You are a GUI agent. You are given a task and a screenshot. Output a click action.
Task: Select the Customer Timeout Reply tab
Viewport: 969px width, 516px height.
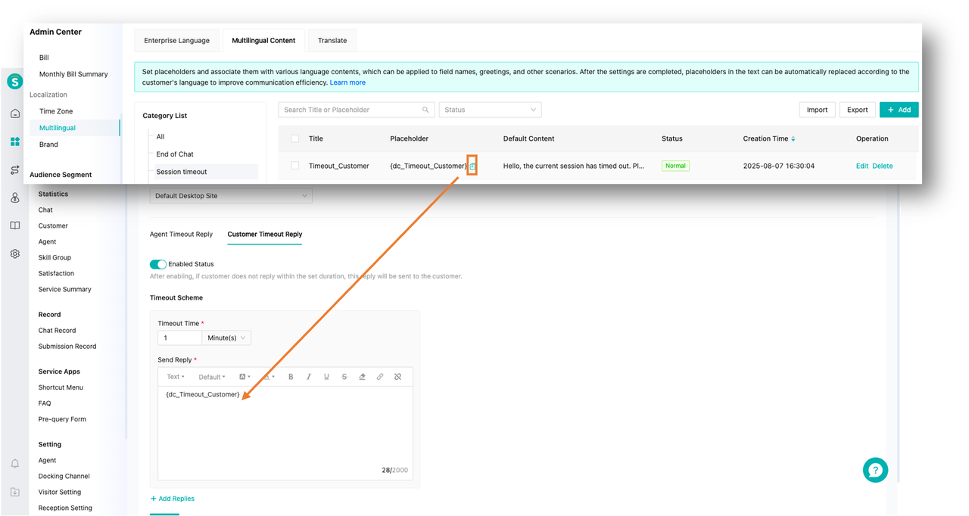click(x=265, y=235)
